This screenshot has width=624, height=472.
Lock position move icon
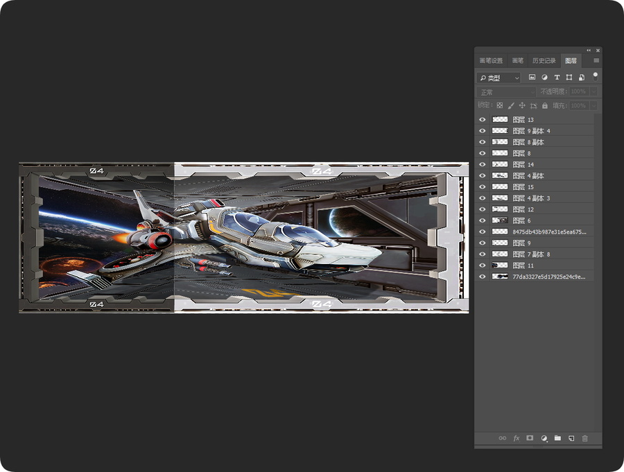click(522, 105)
